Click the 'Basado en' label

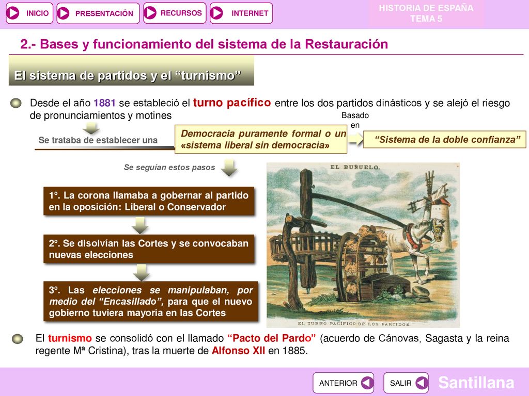tap(355, 120)
